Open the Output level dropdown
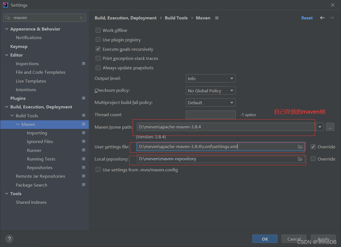 click(x=211, y=78)
